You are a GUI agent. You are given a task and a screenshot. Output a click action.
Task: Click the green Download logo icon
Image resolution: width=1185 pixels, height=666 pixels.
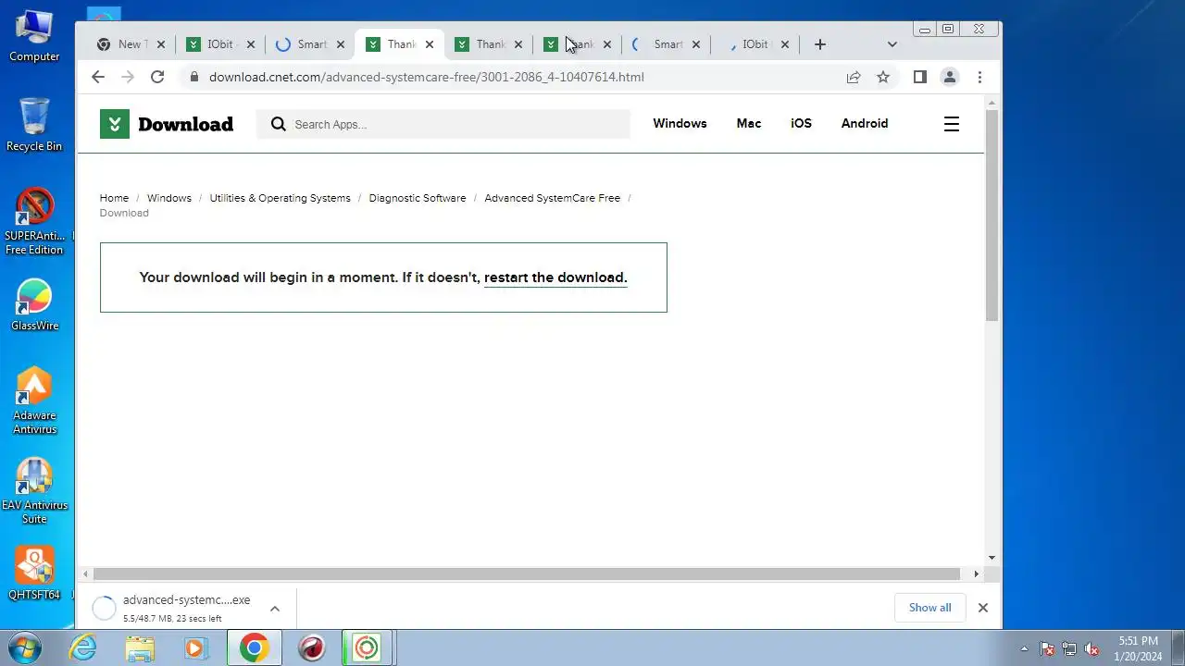pyautogui.click(x=115, y=124)
